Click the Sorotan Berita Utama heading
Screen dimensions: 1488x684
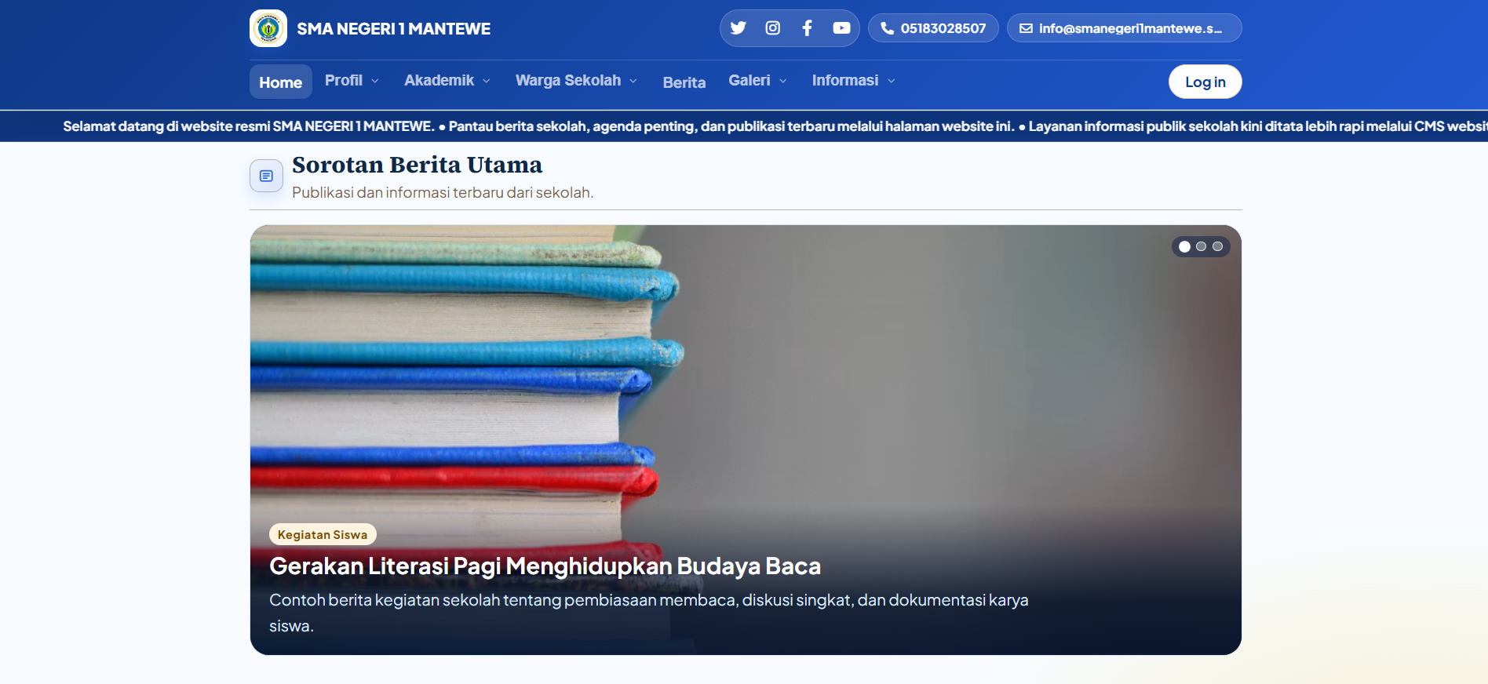[418, 165]
